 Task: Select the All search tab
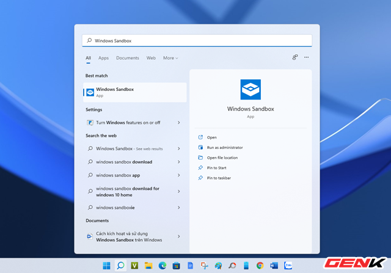(x=88, y=58)
